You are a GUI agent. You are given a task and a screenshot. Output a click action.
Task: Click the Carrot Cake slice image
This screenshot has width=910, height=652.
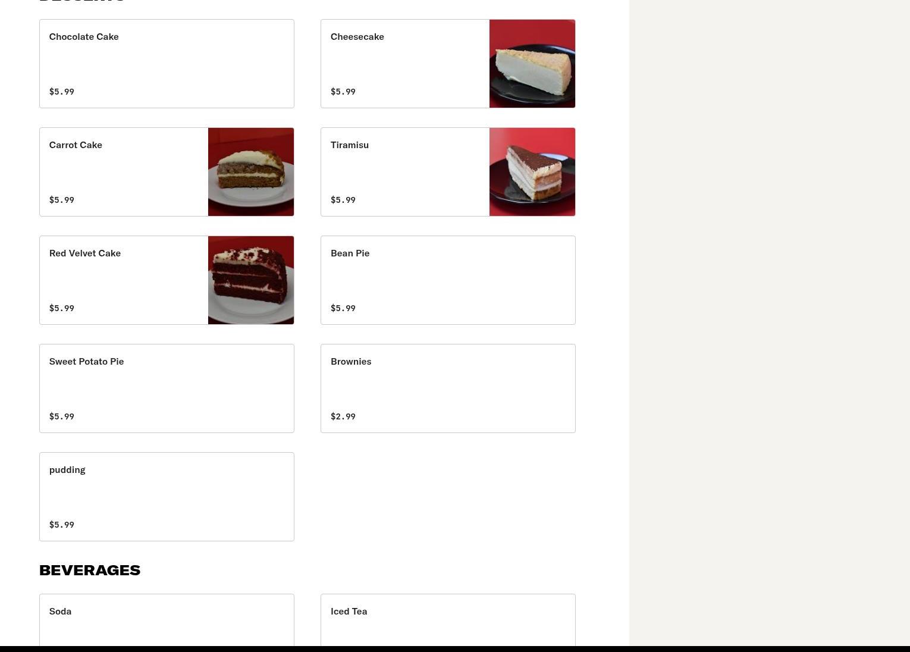(x=251, y=172)
